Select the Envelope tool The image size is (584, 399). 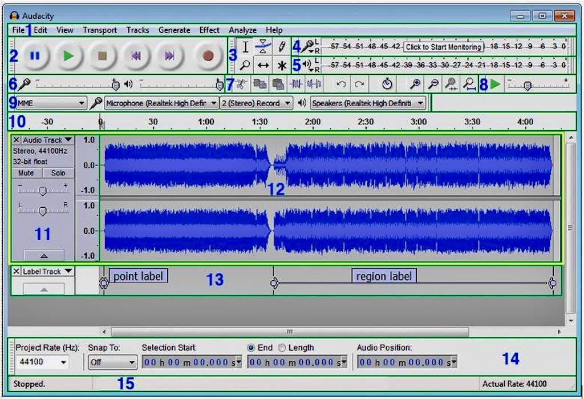(263, 47)
